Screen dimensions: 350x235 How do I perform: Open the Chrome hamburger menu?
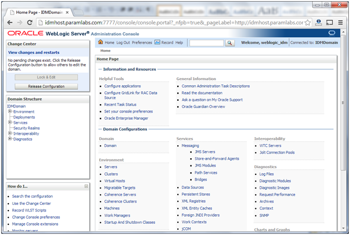click(x=341, y=22)
